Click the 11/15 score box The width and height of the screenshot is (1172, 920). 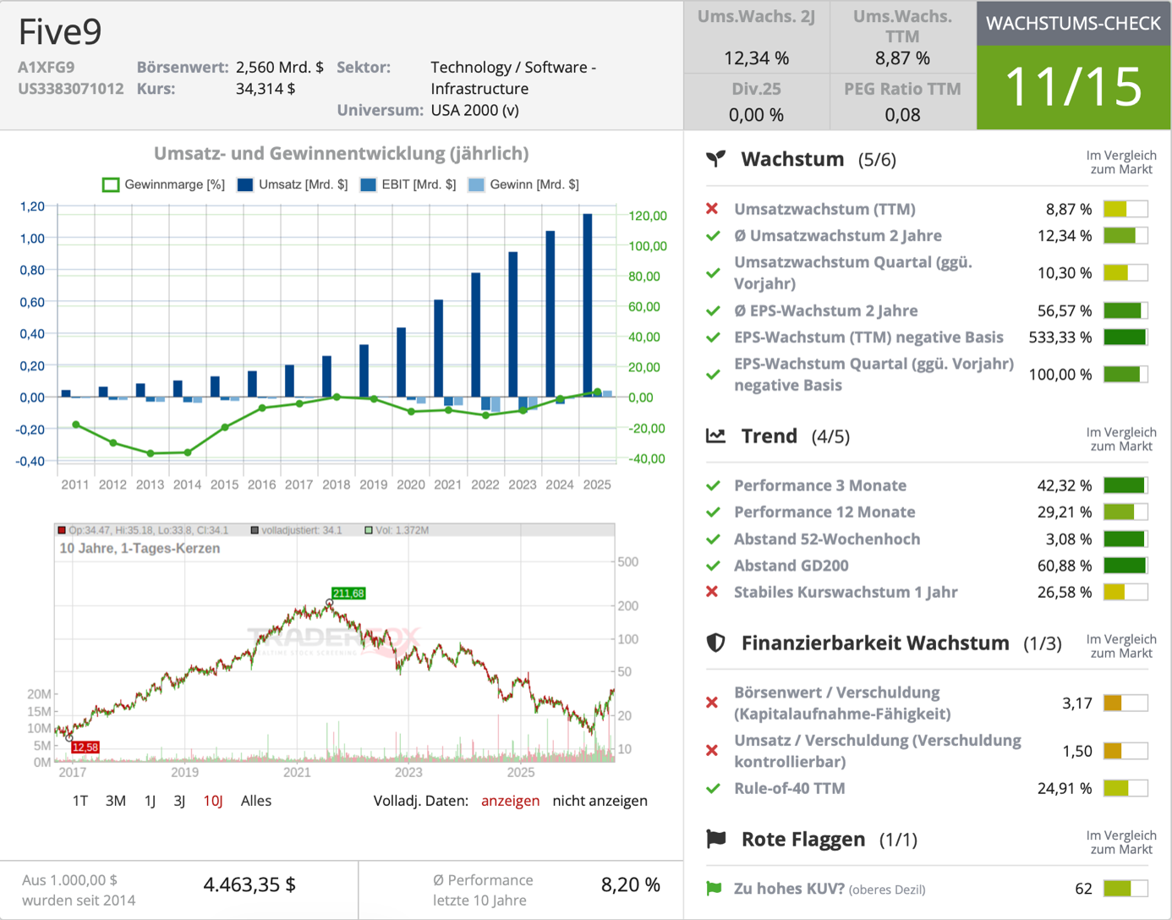tap(1073, 87)
